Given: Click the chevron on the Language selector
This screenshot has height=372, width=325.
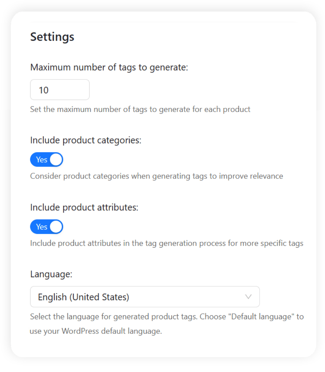Looking at the screenshot, I should [248, 297].
